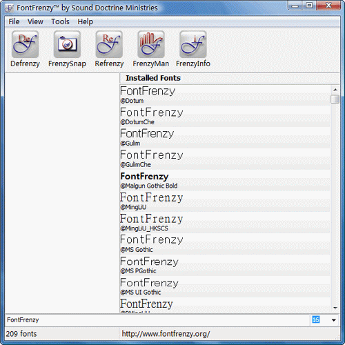Select the @Gulim font entry

click(225, 137)
